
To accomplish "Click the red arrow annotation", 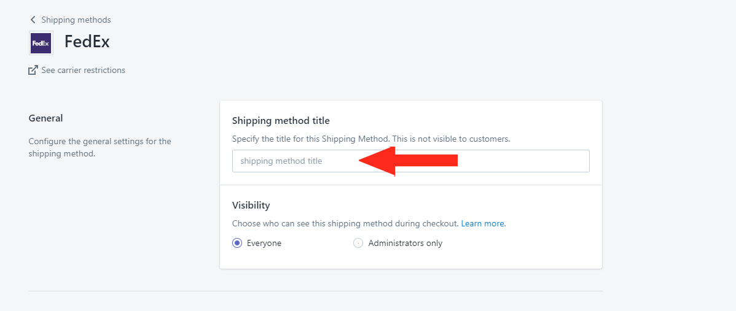I will [408, 161].
